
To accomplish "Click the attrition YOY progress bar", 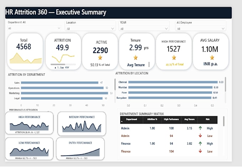I will click(63, 64).
